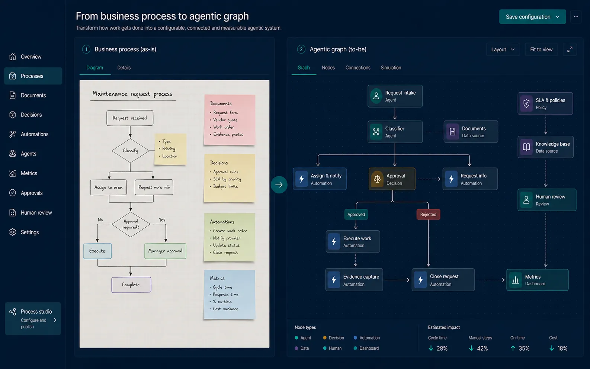Open the Metrics chart icon in sidebar

(x=13, y=173)
